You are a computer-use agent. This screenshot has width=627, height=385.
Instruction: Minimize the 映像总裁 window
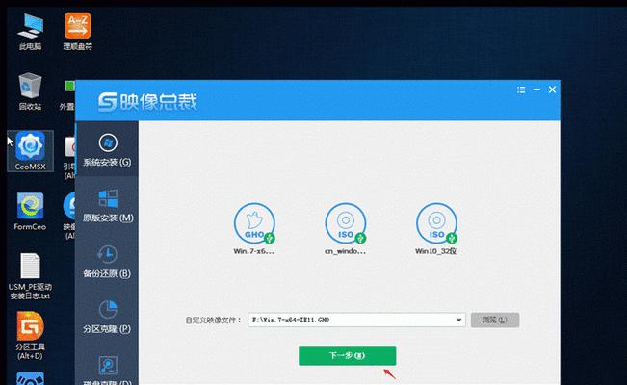tap(536, 90)
